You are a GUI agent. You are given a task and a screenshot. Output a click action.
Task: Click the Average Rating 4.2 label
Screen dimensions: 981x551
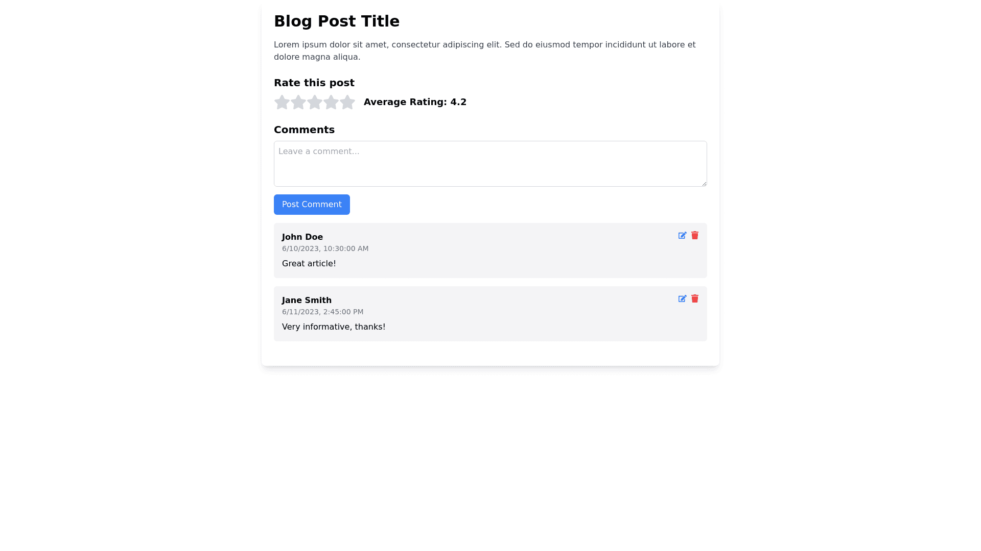coord(415,102)
